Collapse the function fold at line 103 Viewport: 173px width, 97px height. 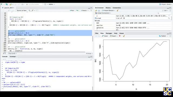pos(7,49)
